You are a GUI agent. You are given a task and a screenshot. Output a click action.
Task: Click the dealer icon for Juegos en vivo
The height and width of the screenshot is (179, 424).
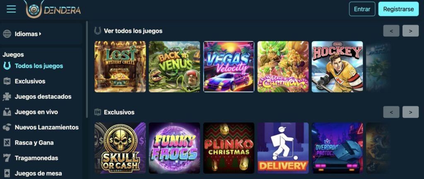click(x=7, y=112)
